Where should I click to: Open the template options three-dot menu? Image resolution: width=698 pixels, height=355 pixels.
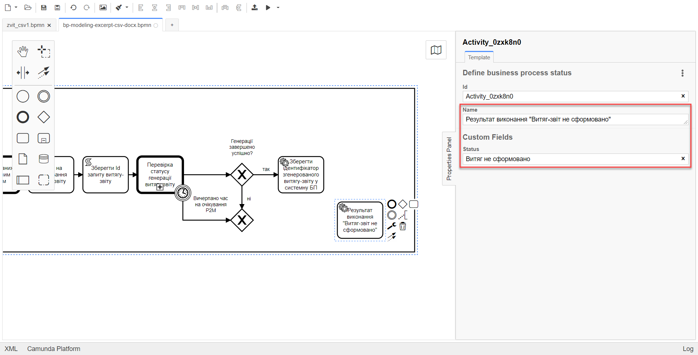pos(682,73)
